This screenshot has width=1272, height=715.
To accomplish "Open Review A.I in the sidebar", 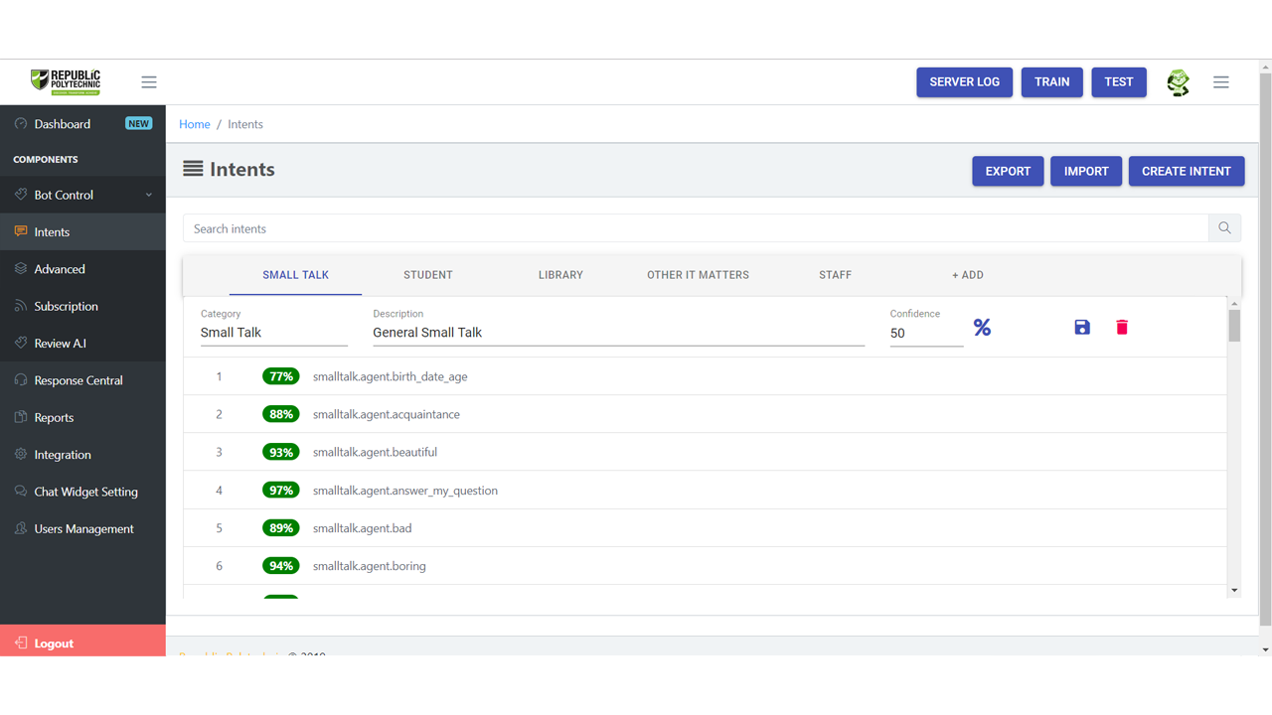I will pos(60,344).
